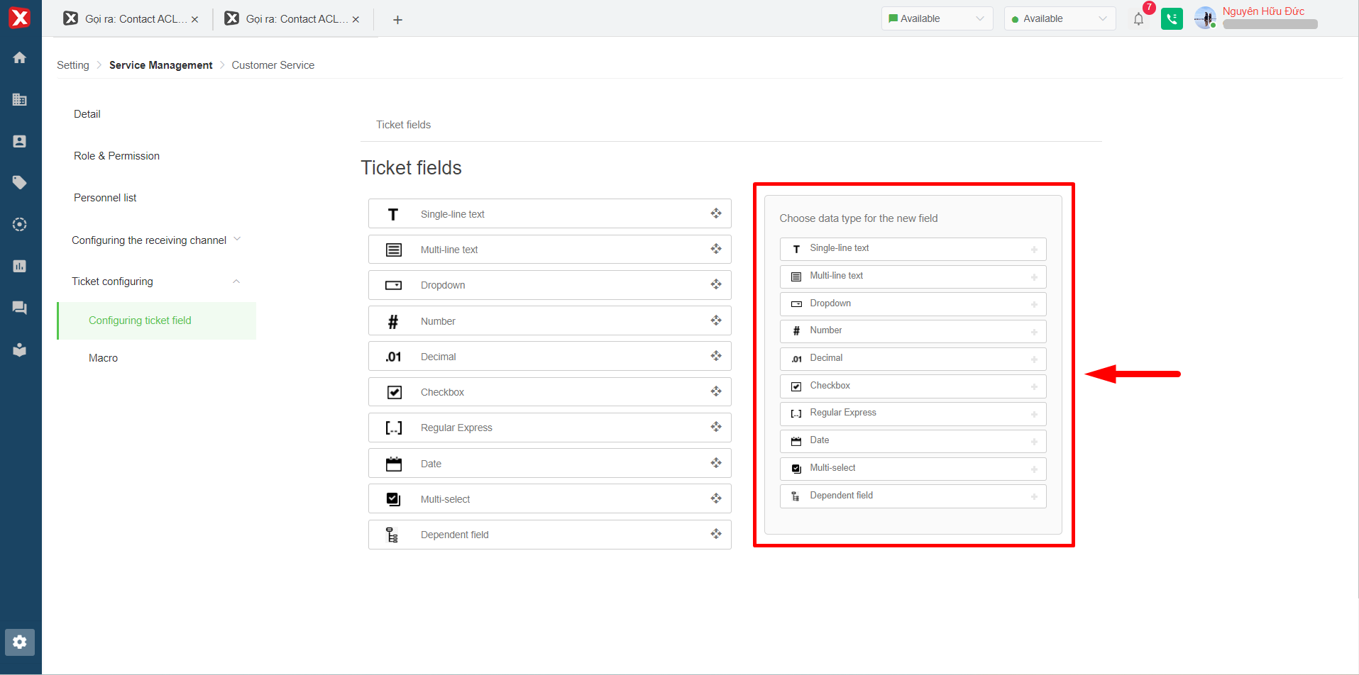The width and height of the screenshot is (1359, 675).
Task: Click the drag handle on Dropdown field
Action: click(x=715, y=284)
